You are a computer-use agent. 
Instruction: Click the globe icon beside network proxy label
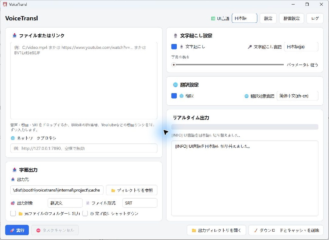[x=13, y=138]
